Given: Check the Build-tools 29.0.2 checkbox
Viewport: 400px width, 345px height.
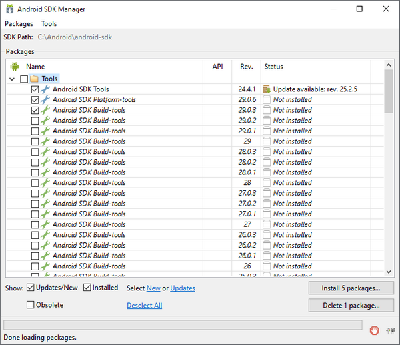Looking at the screenshot, I should (35, 121).
